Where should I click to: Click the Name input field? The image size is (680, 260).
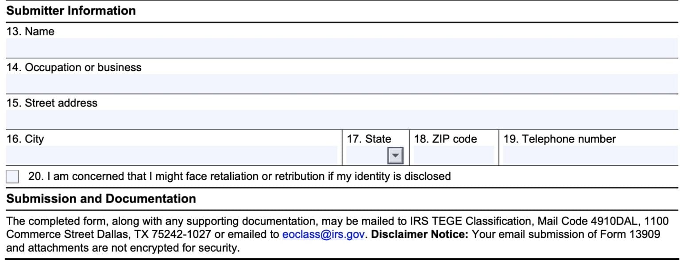point(341,48)
